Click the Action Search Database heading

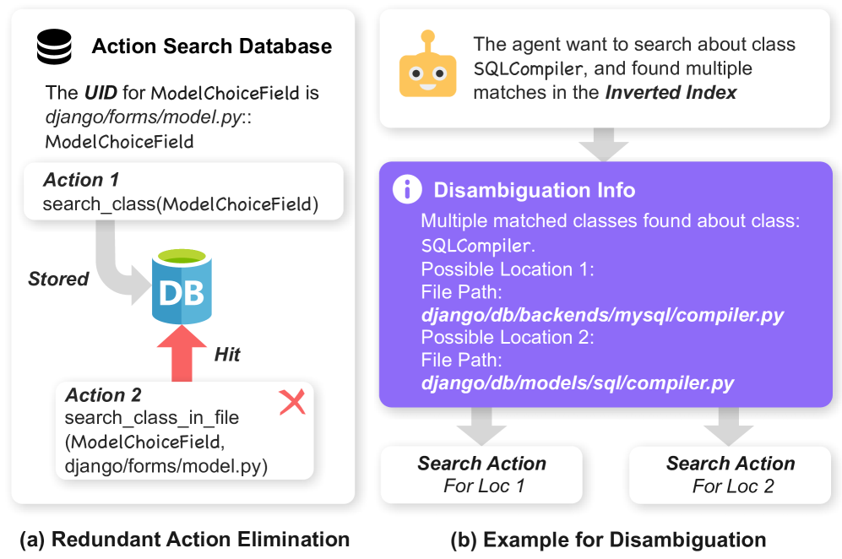[211, 46]
